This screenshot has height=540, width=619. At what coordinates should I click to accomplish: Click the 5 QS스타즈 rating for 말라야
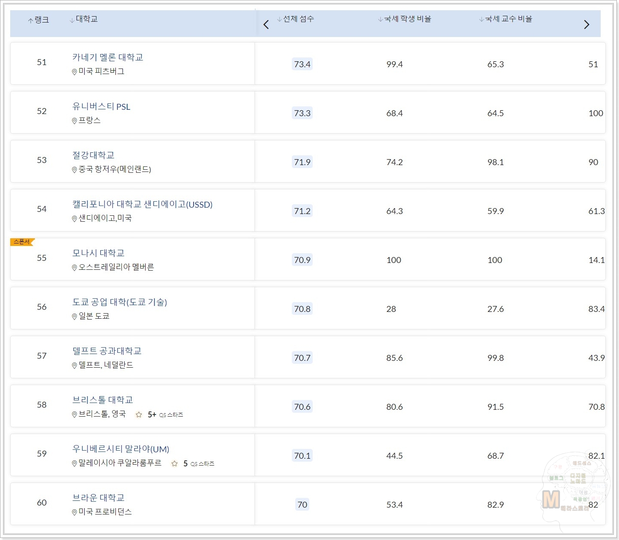click(x=199, y=463)
